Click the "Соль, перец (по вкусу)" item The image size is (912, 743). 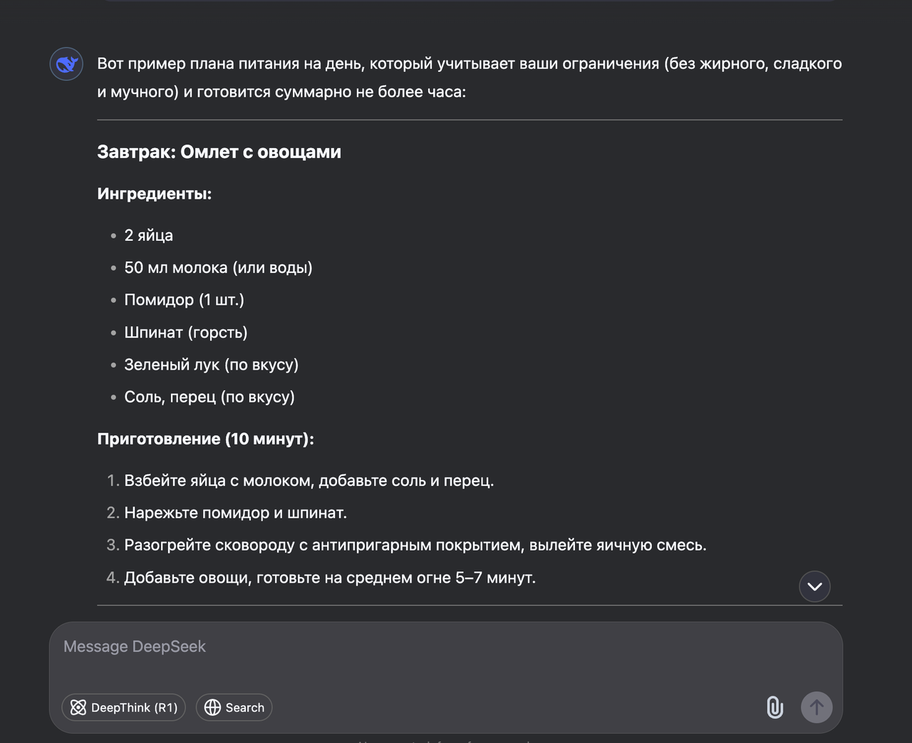click(209, 397)
